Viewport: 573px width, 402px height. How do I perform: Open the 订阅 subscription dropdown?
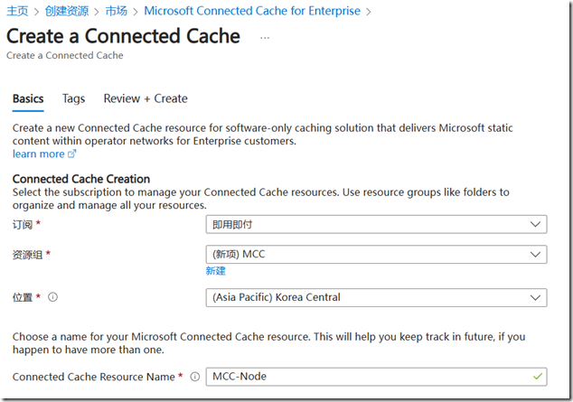376,224
